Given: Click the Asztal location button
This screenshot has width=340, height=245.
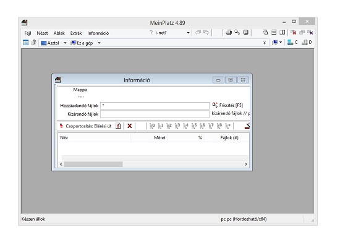Looking at the screenshot, I should click(50, 43).
